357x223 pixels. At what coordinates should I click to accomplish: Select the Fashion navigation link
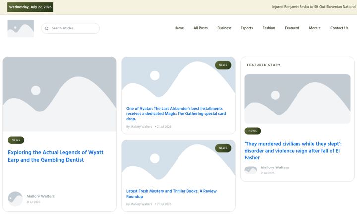click(269, 28)
